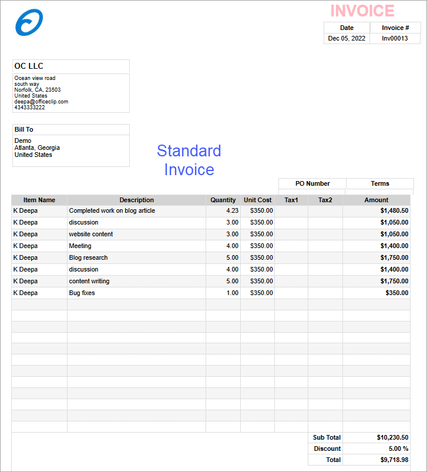Click the Standard Invoice title text
This screenshot has height=472, width=427.
point(189,160)
